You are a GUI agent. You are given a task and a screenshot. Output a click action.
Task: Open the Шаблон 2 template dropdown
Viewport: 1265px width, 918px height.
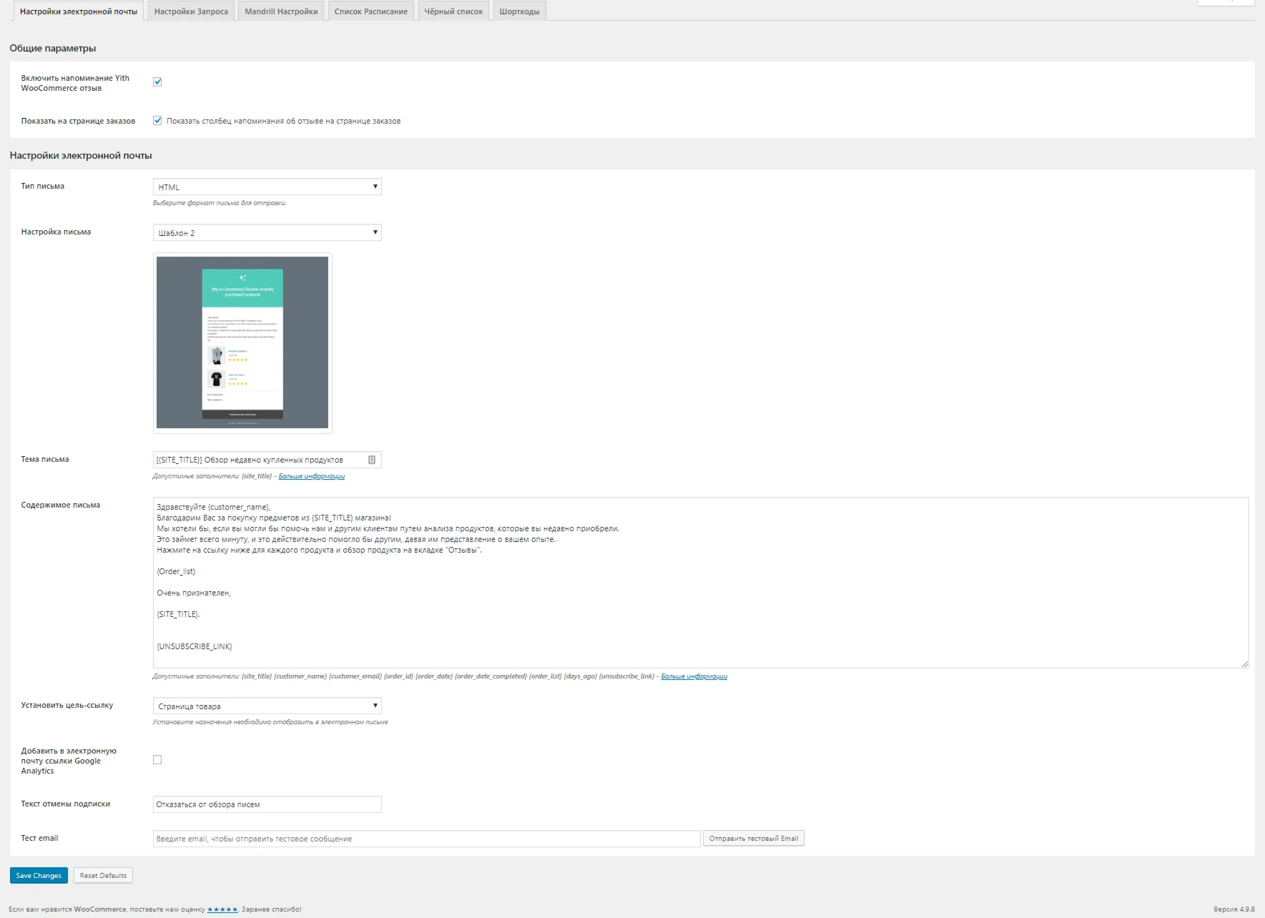(267, 232)
